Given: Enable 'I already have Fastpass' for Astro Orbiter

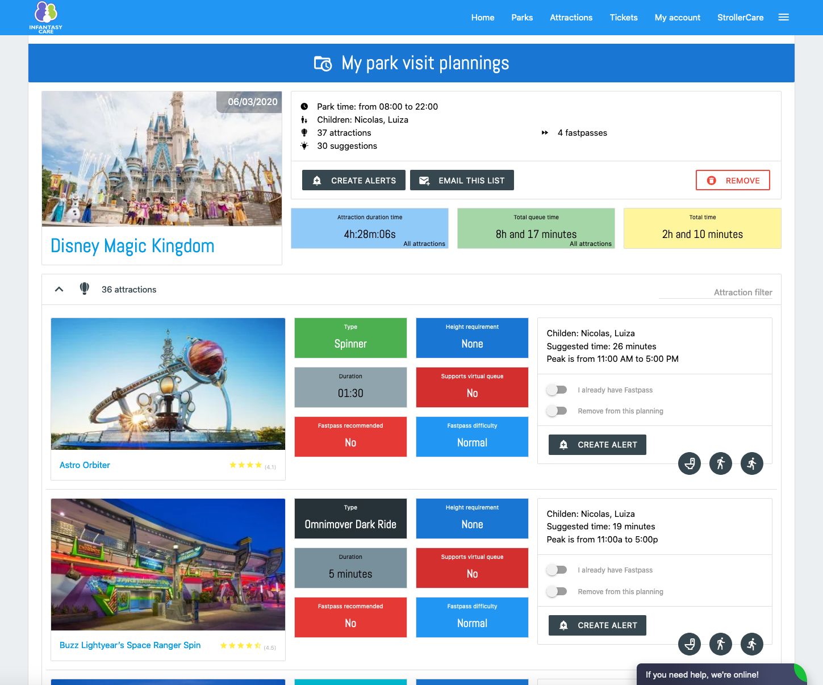Looking at the screenshot, I should (557, 390).
